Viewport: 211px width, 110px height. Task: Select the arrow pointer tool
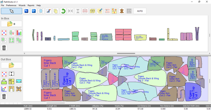(11, 11)
